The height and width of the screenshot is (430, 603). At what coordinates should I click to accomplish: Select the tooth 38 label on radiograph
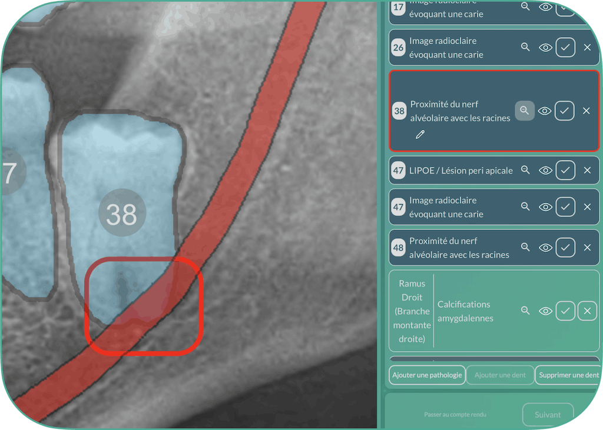121,215
